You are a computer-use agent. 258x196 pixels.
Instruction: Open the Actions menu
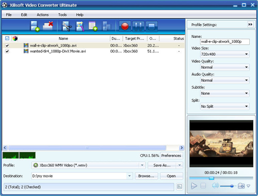point(43,14)
